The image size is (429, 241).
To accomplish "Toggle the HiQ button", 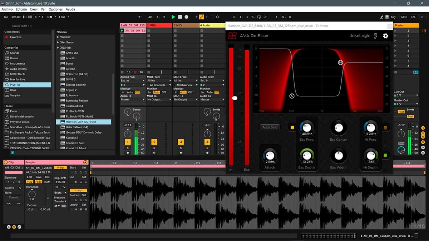I will tap(30, 182).
